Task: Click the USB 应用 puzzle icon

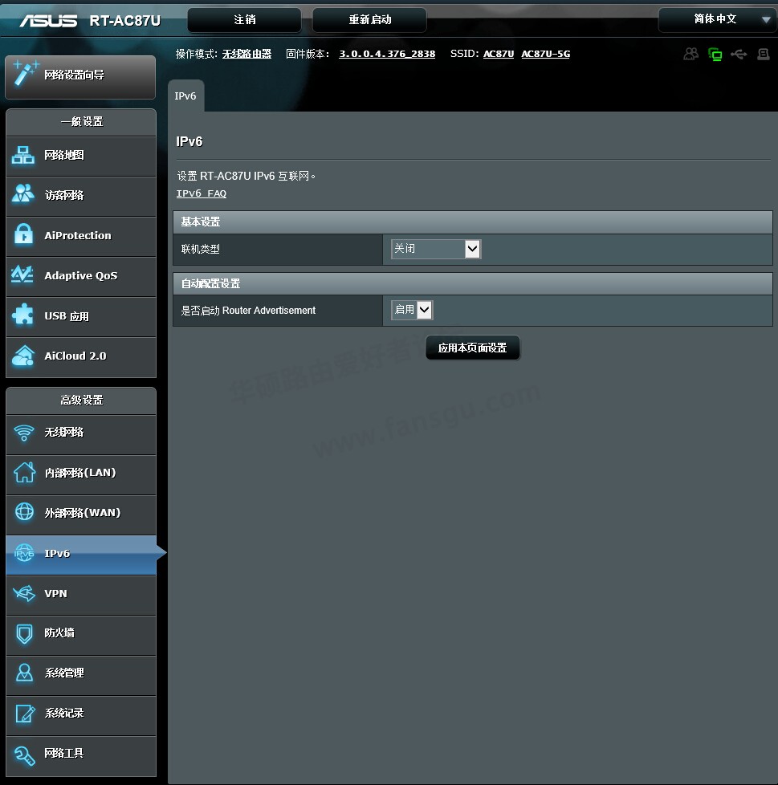Action: click(22, 315)
